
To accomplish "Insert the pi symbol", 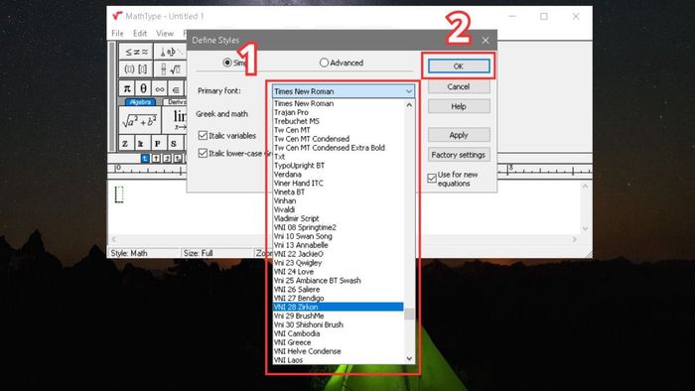I will click(x=127, y=88).
